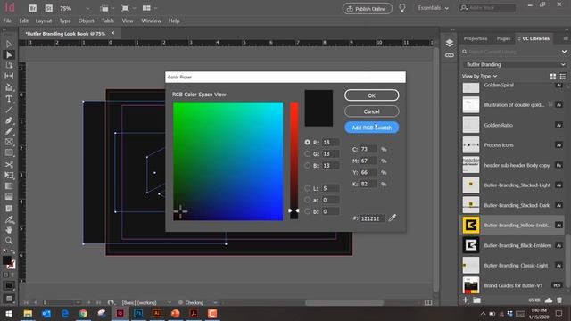The width and height of the screenshot is (571, 321).
Task: Open the File menu
Action: click(x=7, y=21)
